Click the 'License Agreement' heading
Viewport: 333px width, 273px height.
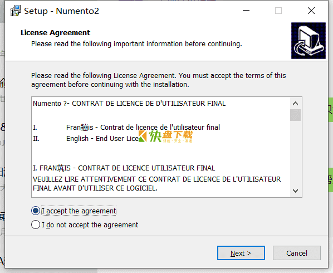tap(55, 32)
